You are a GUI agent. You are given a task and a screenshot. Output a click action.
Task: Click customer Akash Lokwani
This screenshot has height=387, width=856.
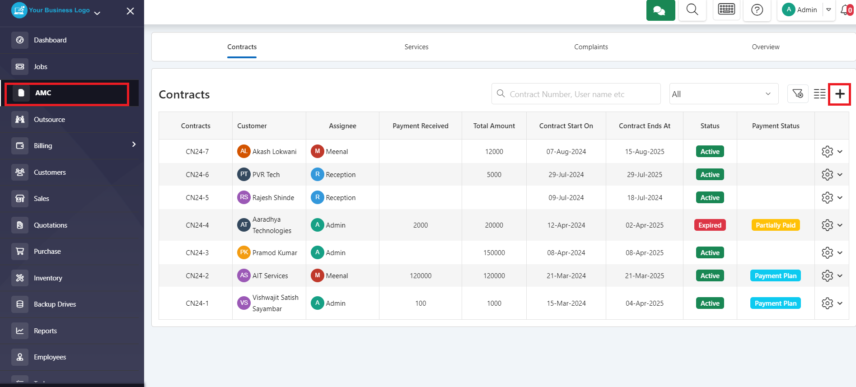coord(274,152)
